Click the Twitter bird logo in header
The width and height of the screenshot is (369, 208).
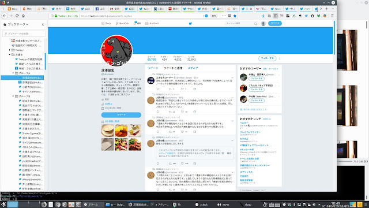click(190, 23)
